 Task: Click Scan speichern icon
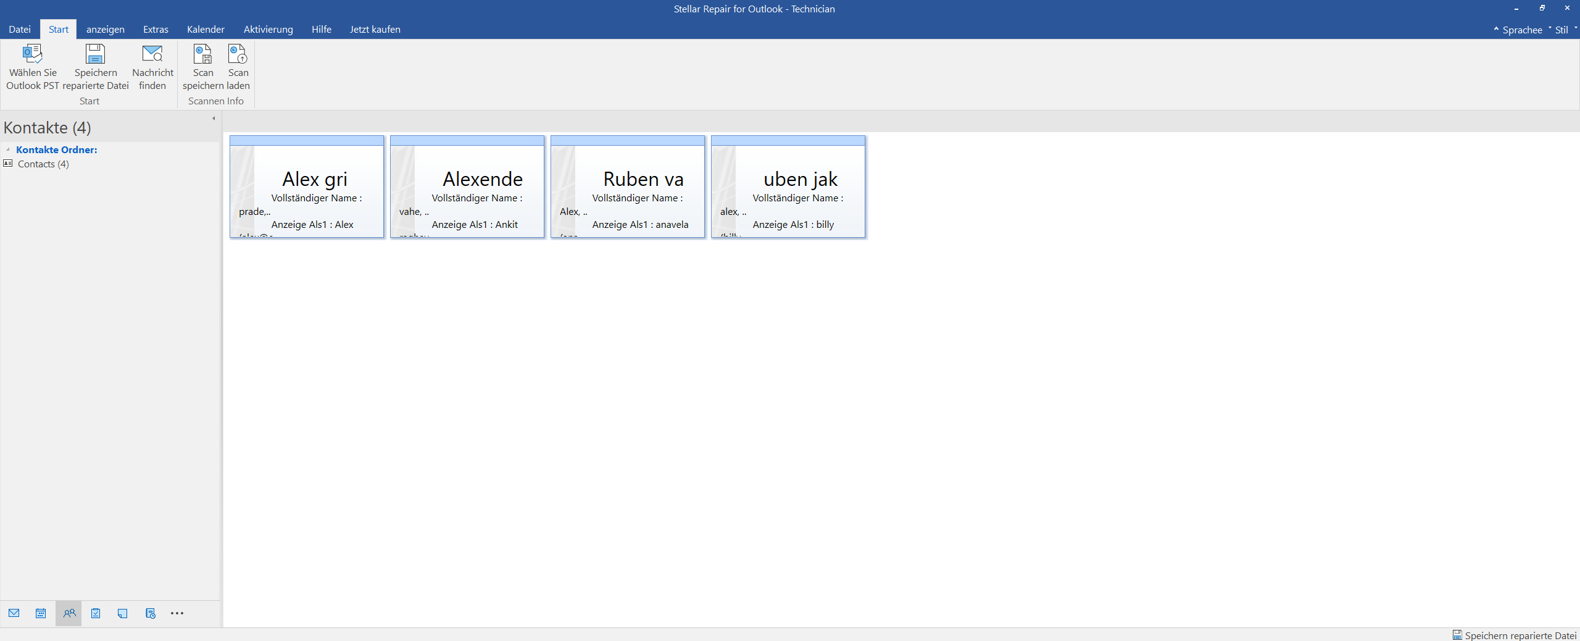click(202, 54)
